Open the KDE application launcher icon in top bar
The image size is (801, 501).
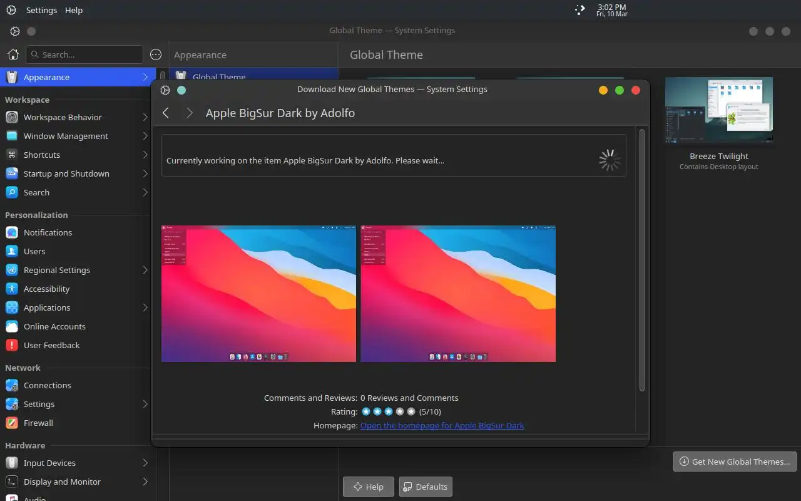(x=11, y=10)
